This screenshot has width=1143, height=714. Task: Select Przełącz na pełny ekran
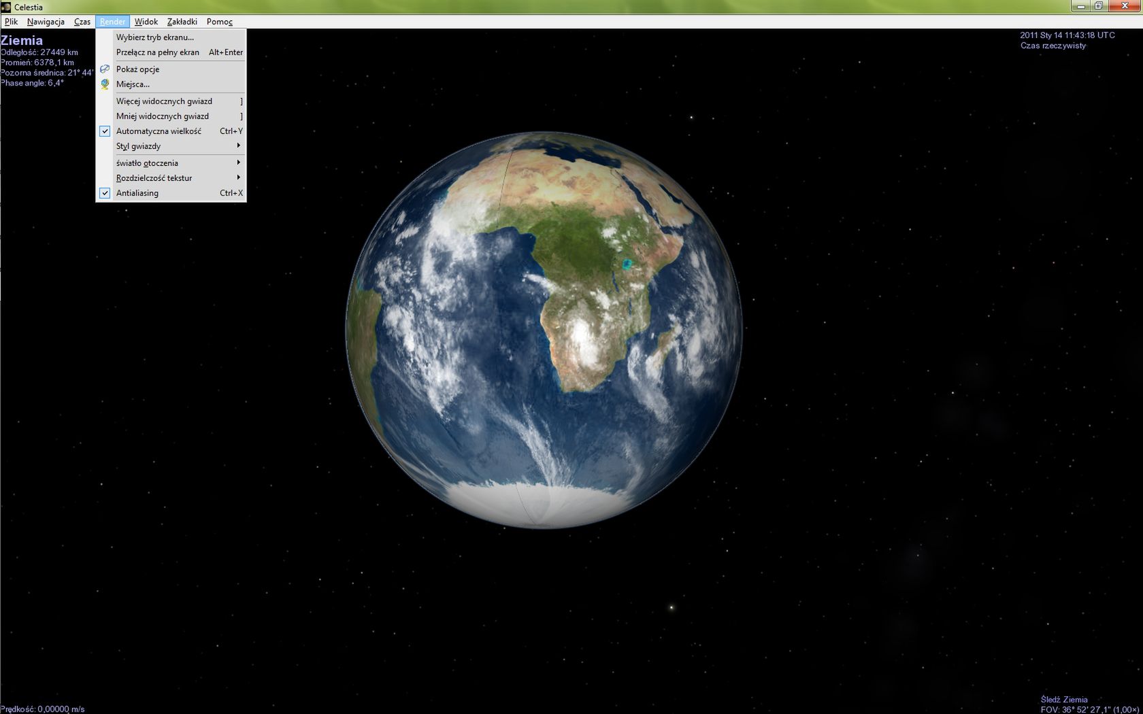pyautogui.click(x=171, y=52)
